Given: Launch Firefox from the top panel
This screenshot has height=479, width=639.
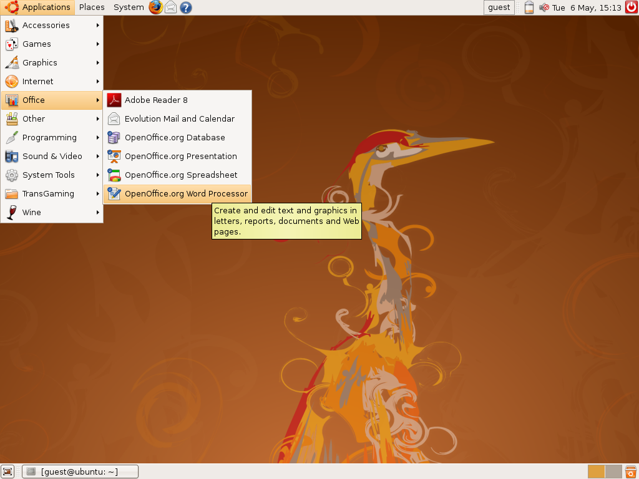Looking at the screenshot, I should click(x=155, y=7).
